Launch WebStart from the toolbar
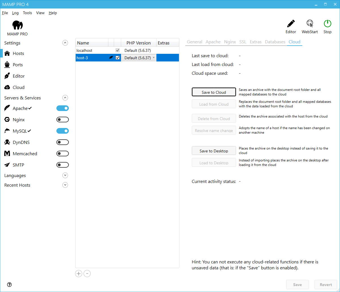The image size is (340, 292). click(310, 27)
